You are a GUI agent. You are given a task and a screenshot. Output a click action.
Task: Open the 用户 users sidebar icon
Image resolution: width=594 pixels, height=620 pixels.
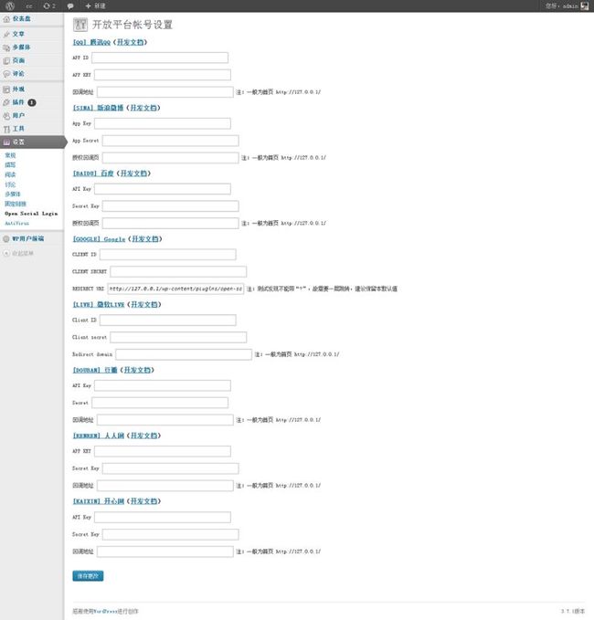click(x=6, y=116)
